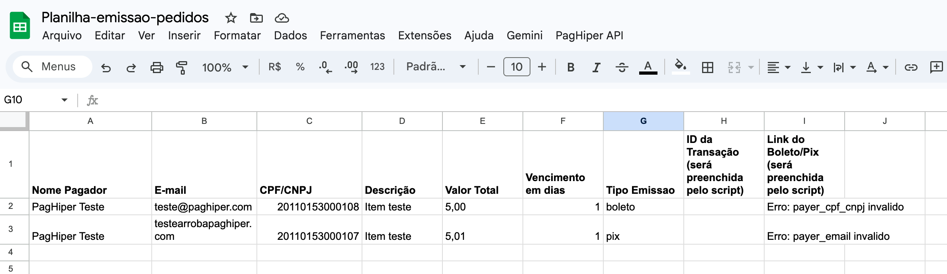This screenshot has width=947, height=274.
Task: Toggle strikethrough formatting
Action: [x=622, y=67]
